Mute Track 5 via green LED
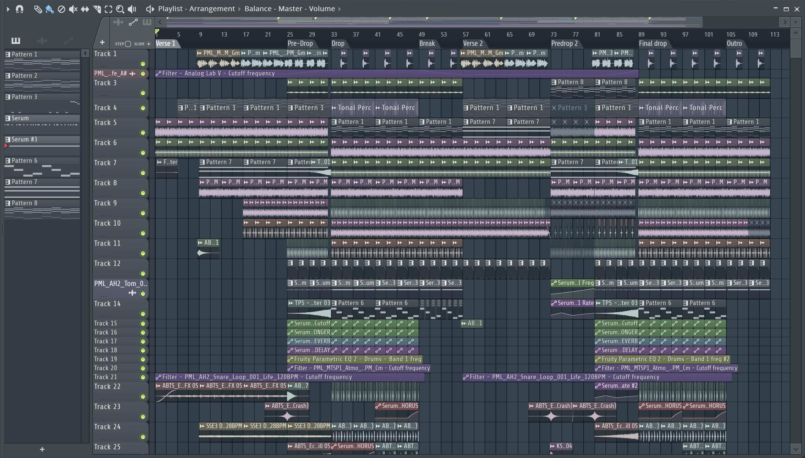Image resolution: width=805 pixels, height=458 pixels. [x=143, y=133]
